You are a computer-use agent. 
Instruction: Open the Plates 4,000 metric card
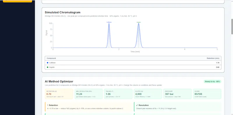(x=148, y=94)
